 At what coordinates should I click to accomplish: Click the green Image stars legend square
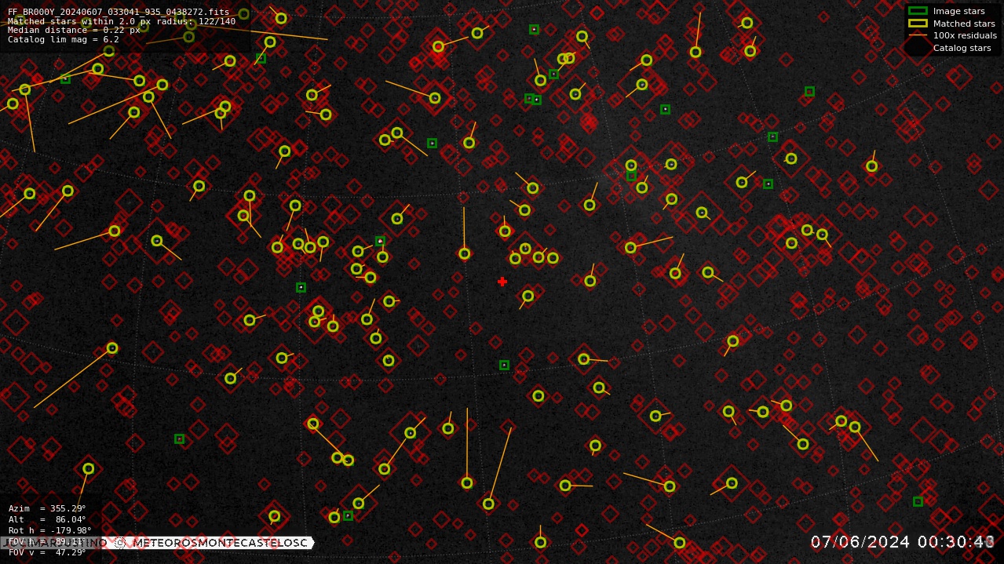(x=918, y=11)
